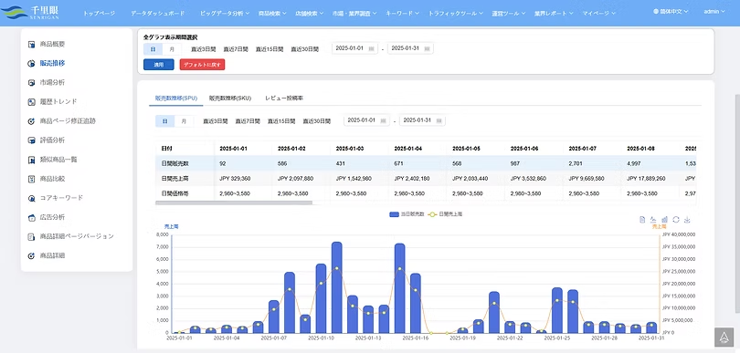Click calendar icon in top start date field

pos(371,48)
